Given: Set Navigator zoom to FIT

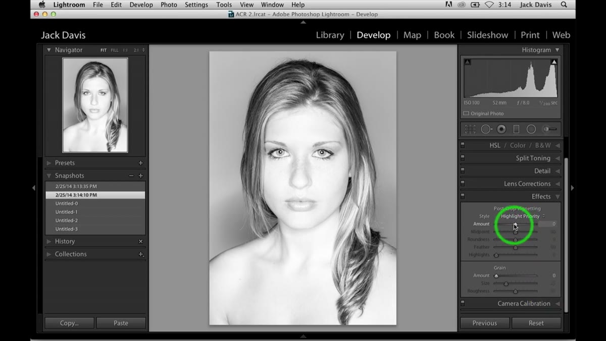Looking at the screenshot, I should 104,50.
